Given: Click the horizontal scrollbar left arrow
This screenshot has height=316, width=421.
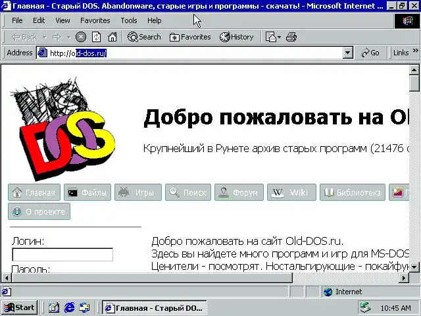Looking at the screenshot, I should [6, 278].
